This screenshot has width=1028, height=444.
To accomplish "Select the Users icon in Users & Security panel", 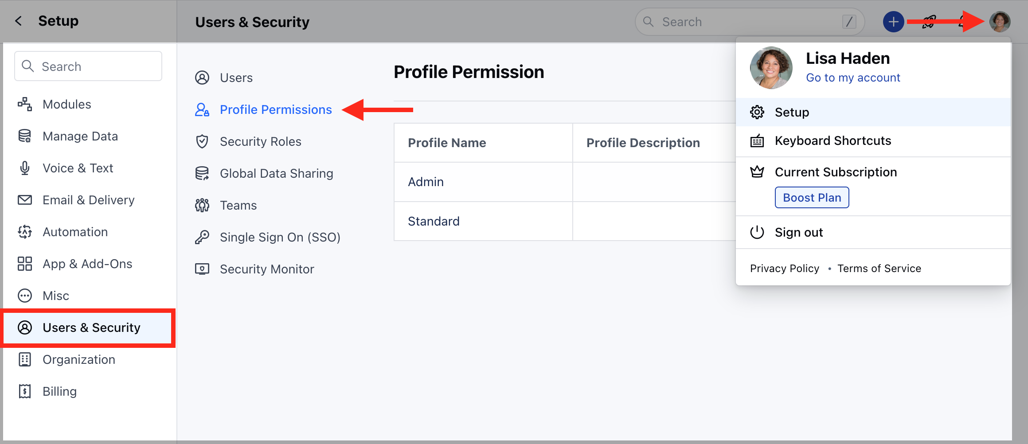I will point(202,77).
